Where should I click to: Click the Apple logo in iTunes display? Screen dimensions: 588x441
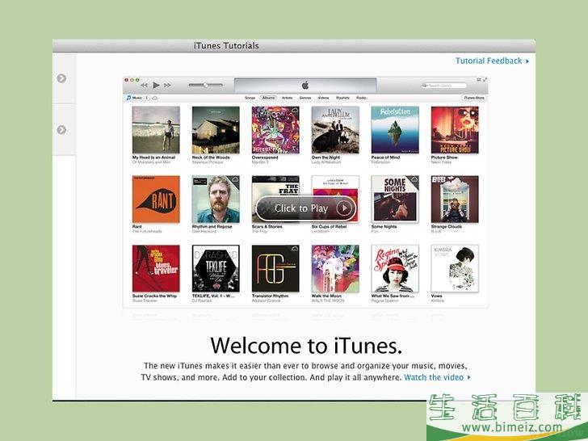pyautogui.click(x=305, y=86)
